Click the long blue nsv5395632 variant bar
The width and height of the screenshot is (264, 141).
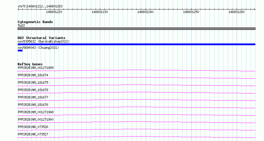pos(136,44)
